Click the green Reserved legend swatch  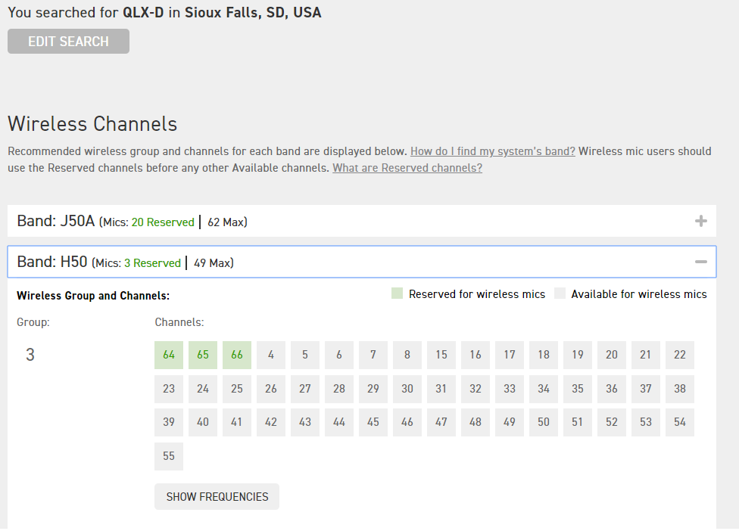coord(398,294)
